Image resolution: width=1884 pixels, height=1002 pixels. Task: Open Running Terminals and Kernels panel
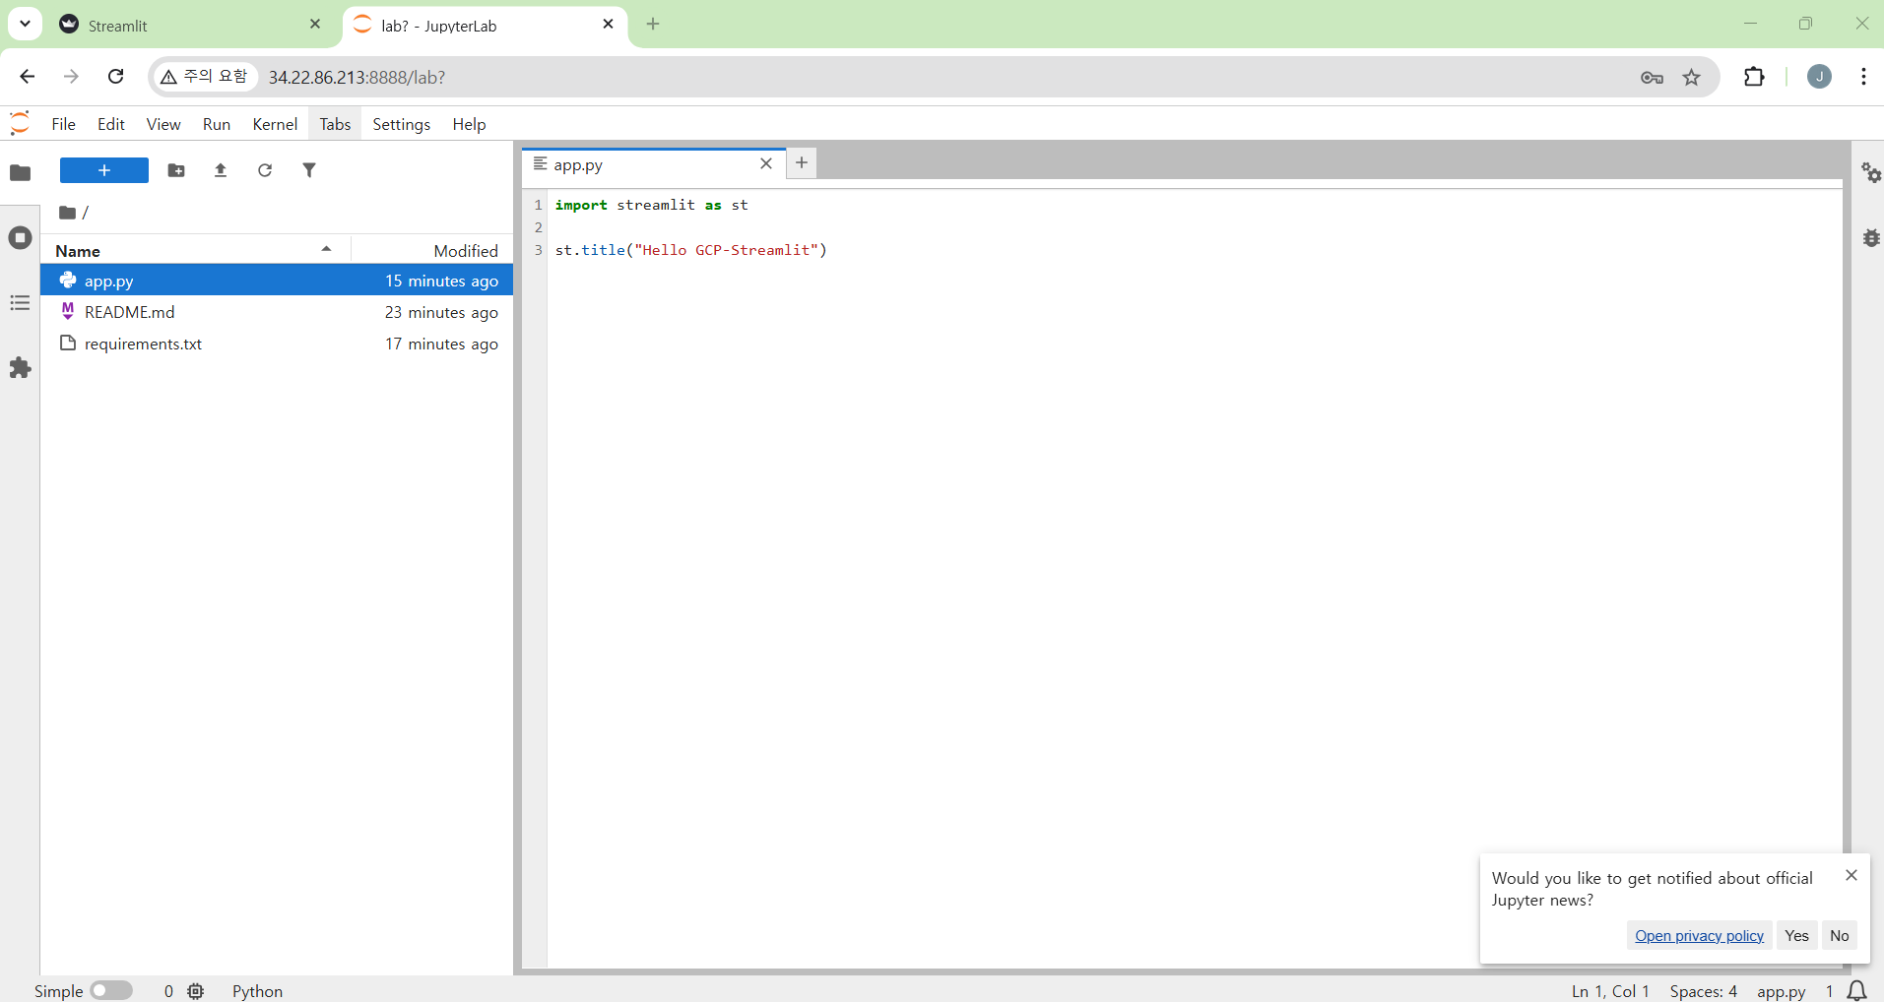point(20,238)
